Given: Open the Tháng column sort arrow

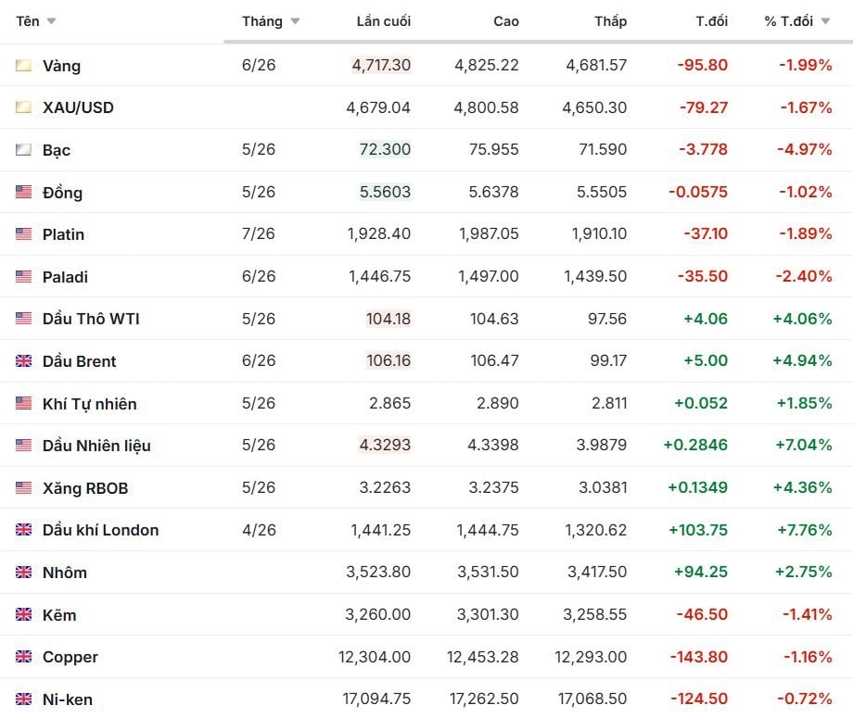Looking at the screenshot, I should pos(295,21).
